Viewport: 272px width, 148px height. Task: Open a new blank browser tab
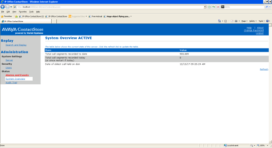tap(54, 21)
